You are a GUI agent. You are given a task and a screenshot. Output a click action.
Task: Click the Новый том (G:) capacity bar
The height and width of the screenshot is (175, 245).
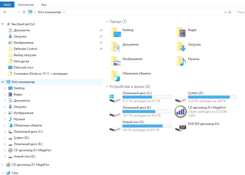tap(147, 126)
